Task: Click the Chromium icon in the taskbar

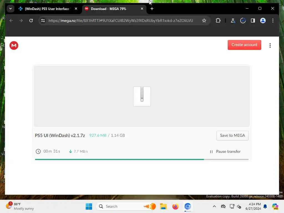Action: [188, 206]
